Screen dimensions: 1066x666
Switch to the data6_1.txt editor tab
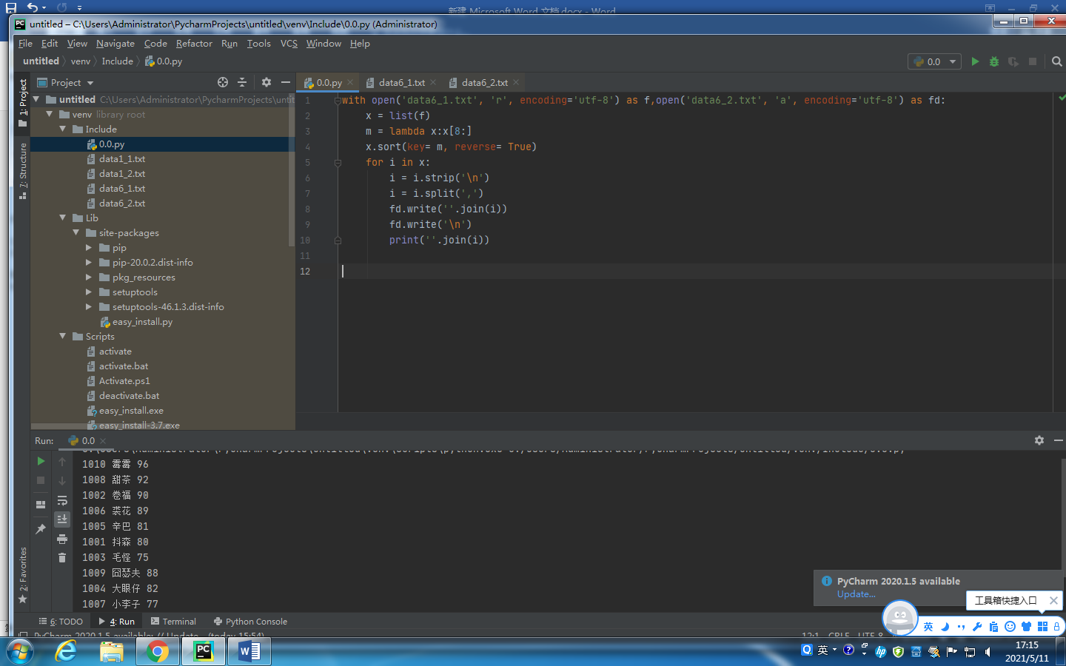point(401,83)
